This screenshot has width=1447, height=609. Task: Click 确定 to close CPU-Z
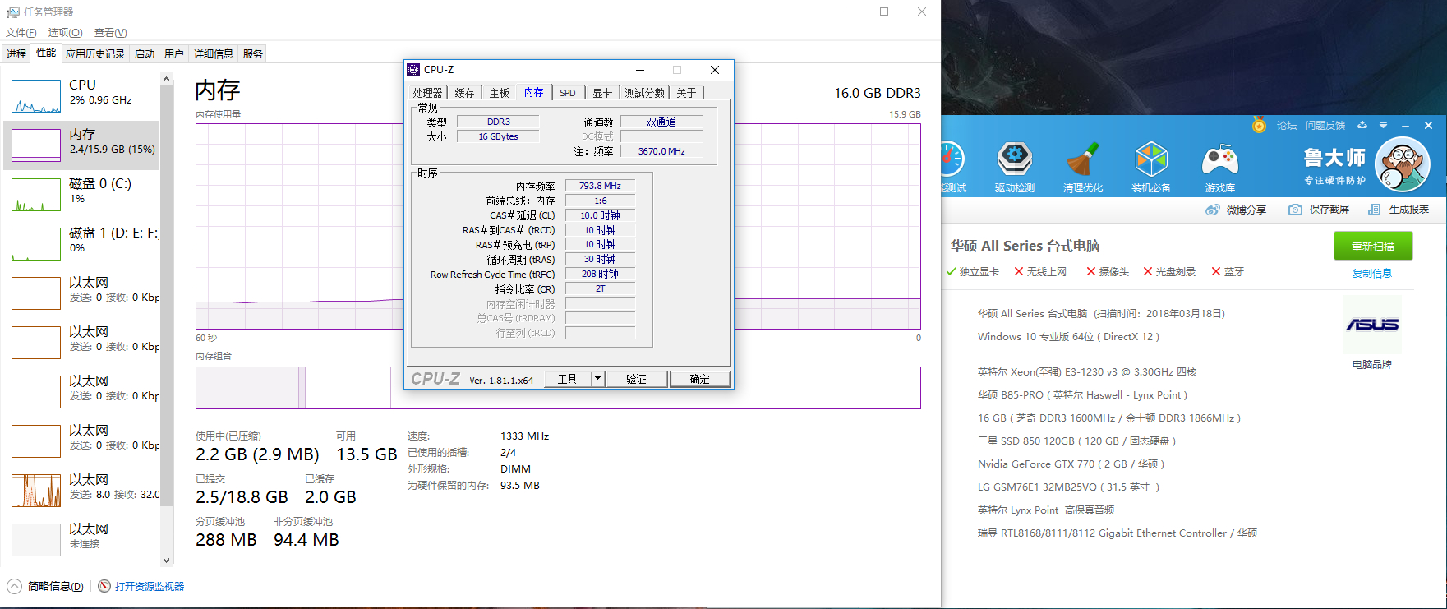[700, 379]
